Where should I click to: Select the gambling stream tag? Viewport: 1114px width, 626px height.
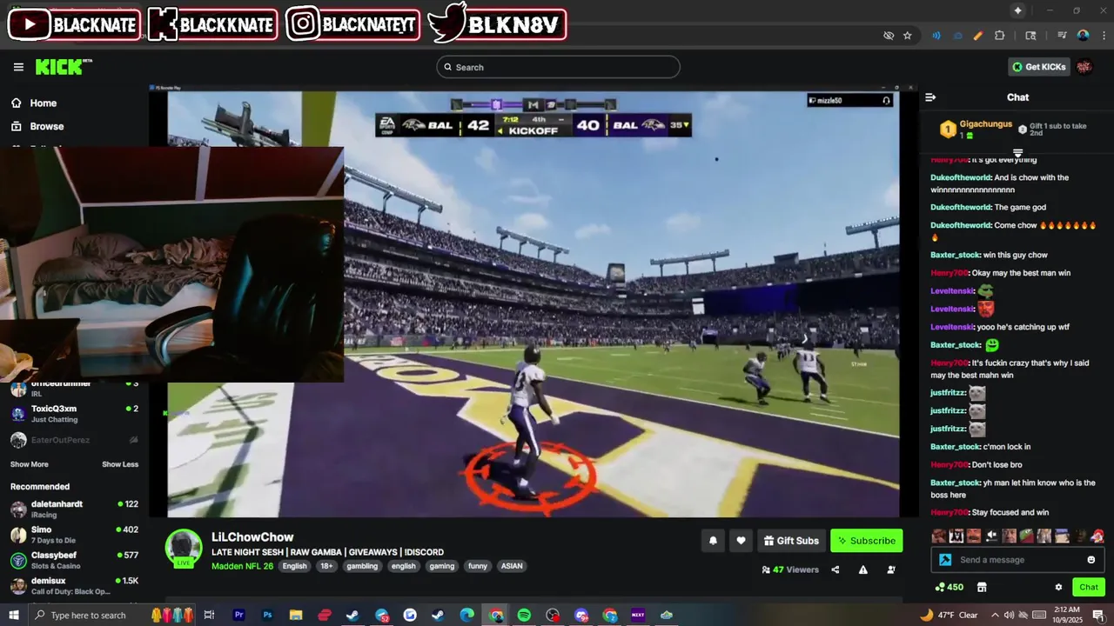click(362, 566)
